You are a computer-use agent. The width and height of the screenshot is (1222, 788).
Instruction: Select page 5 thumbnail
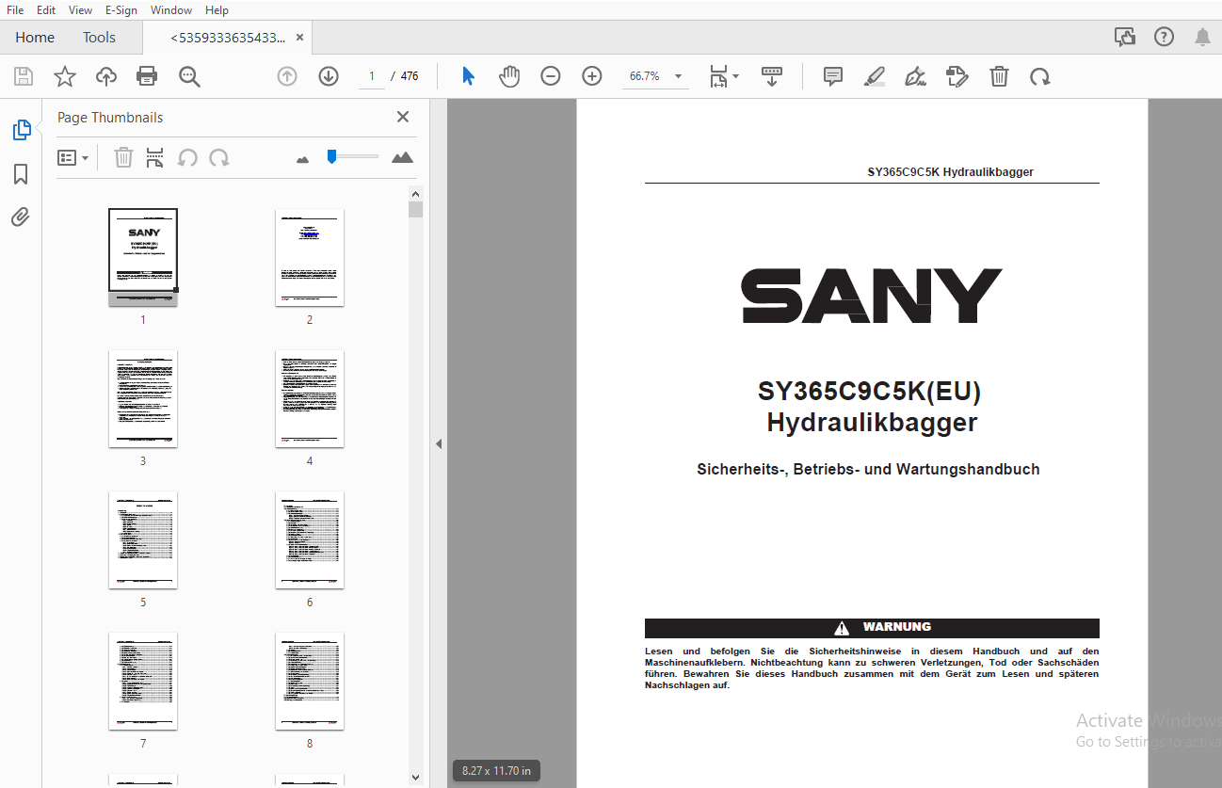pyautogui.click(x=143, y=539)
